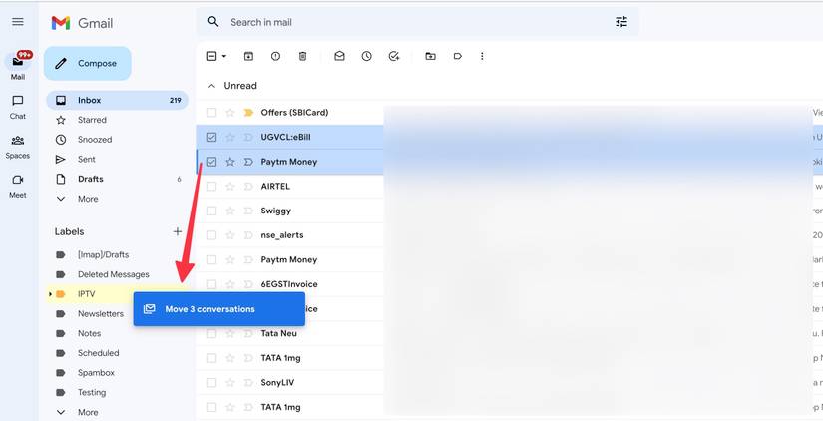This screenshot has height=421, width=823.
Task: Click the Mark as read envelope icon
Action: 339,56
